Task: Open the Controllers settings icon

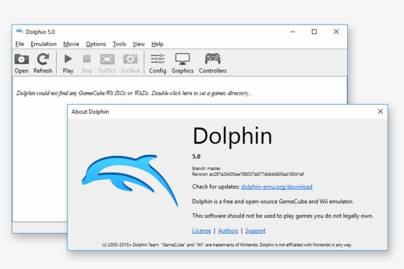Action: [212, 63]
